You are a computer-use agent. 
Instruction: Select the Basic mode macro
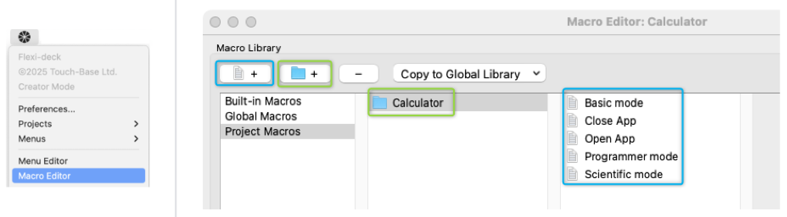point(613,103)
